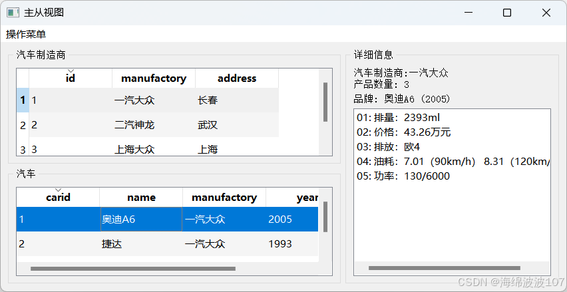This screenshot has height=292, width=567.
Task: Select the 奥迪A6 name cell
Action: click(x=141, y=219)
